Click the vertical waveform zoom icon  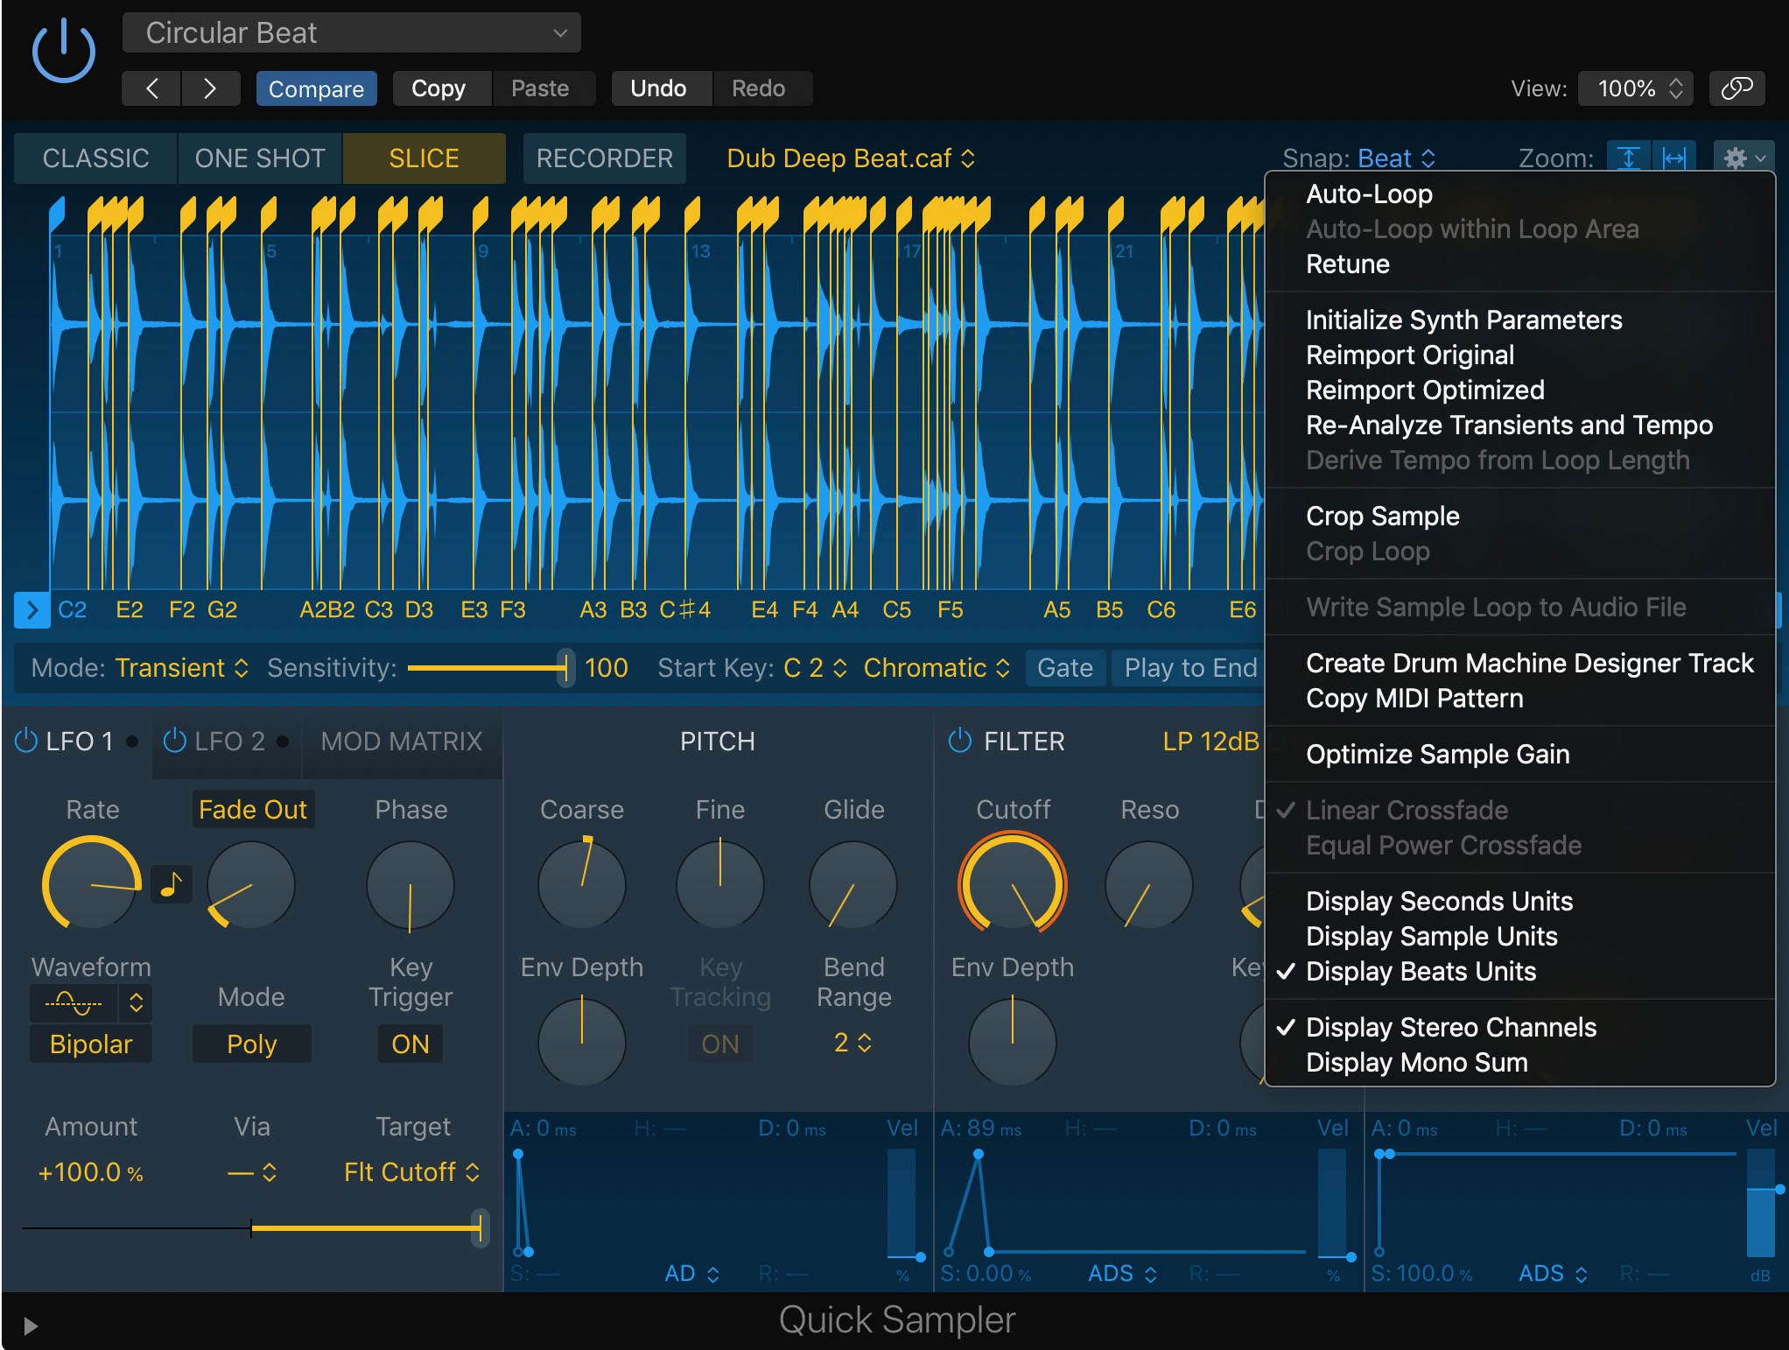pos(1629,158)
